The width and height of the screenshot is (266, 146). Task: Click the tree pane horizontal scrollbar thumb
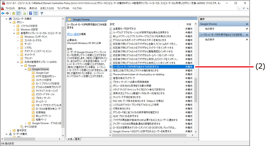pyautogui.click(x=20, y=139)
